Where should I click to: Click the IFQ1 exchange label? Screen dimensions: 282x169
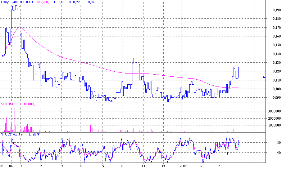[x=31, y=3]
